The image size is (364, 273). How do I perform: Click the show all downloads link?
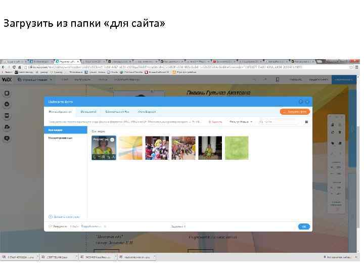point(338,257)
